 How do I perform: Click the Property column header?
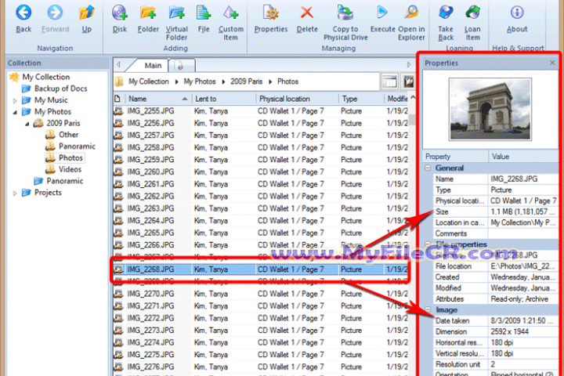[455, 157]
